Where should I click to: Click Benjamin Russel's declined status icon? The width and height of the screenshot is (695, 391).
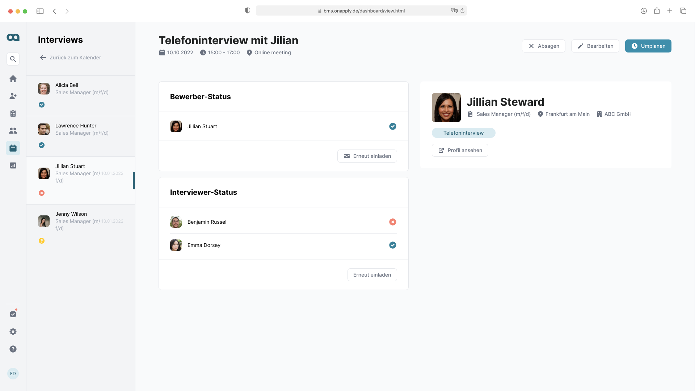[x=392, y=222]
